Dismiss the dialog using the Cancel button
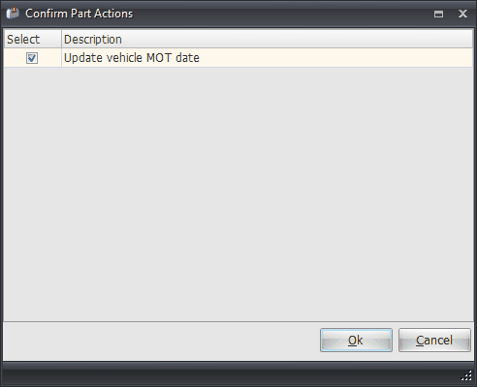Viewport: 477px width, 387px height. (x=434, y=341)
